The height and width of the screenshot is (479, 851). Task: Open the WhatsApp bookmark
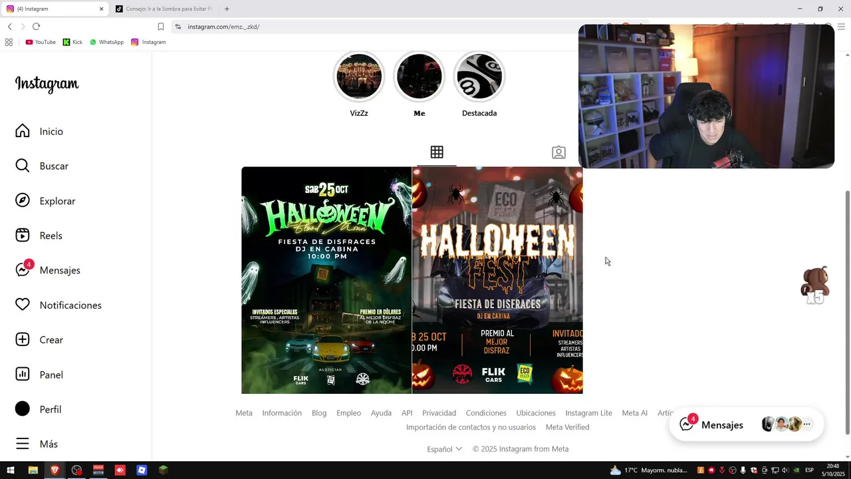point(107,42)
